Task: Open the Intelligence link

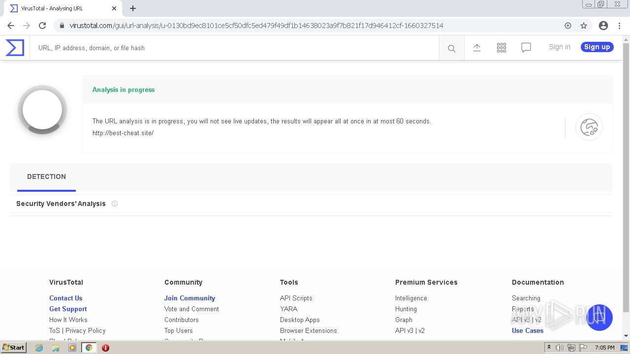Action: coord(411,298)
